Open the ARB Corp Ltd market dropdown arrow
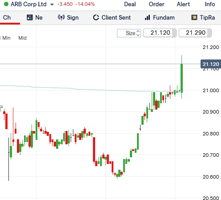 click(52, 4)
